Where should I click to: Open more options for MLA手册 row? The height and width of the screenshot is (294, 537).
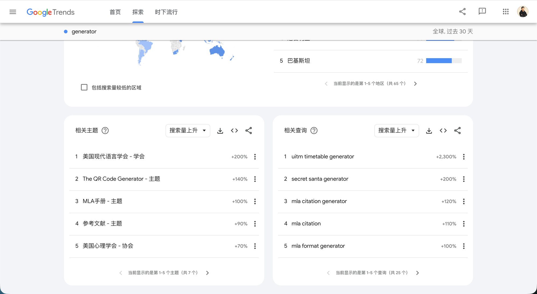pyautogui.click(x=255, y=201)
